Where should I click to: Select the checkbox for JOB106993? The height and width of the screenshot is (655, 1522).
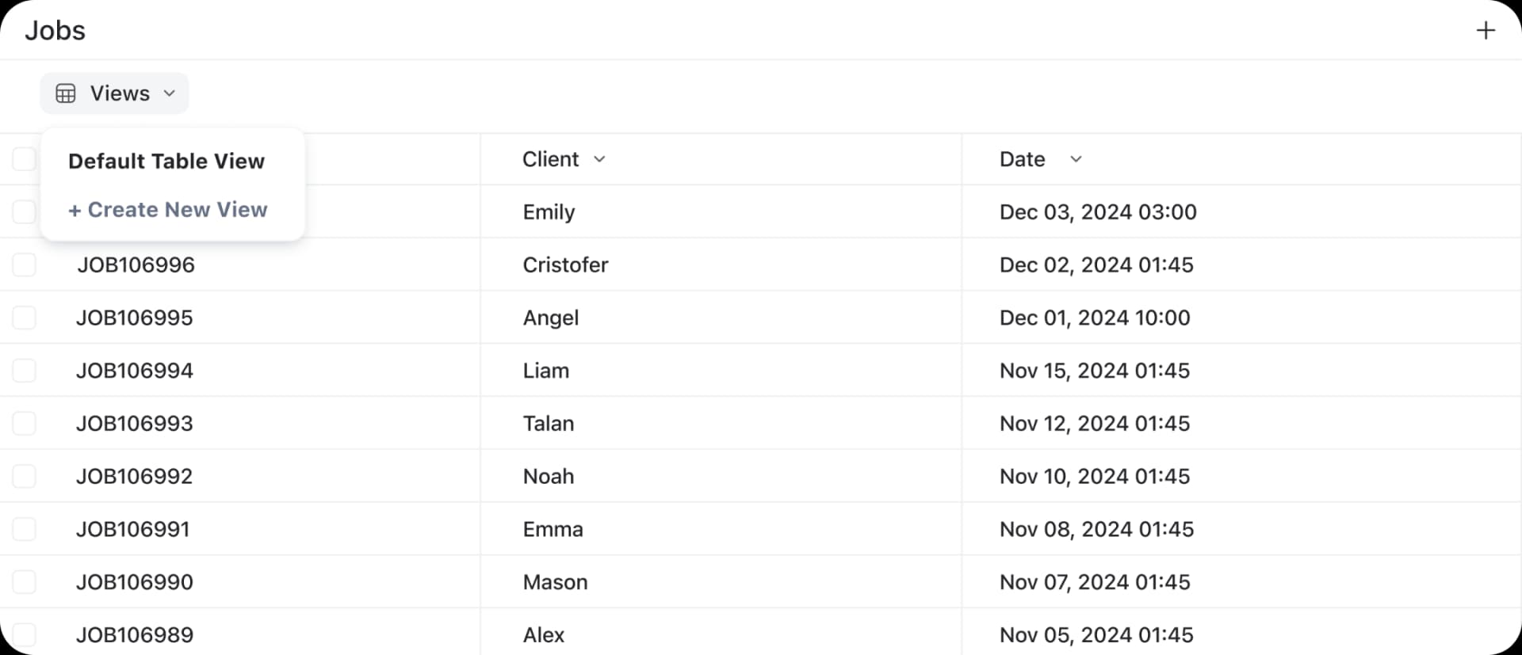pos(25,423)
